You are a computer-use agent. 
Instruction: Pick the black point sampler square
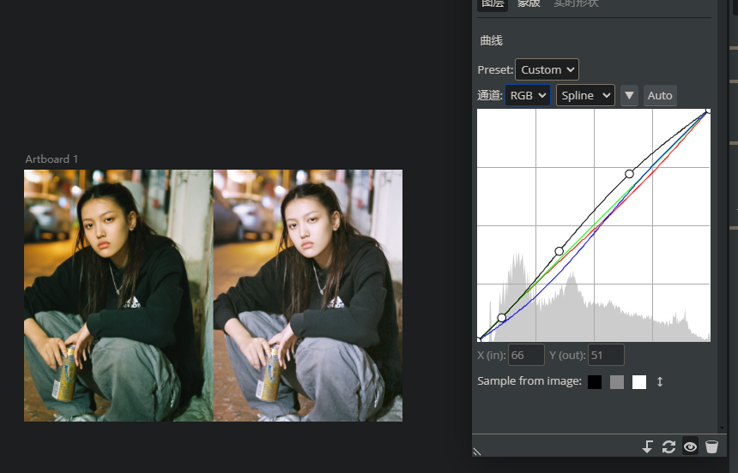click(x=595, y=382)
